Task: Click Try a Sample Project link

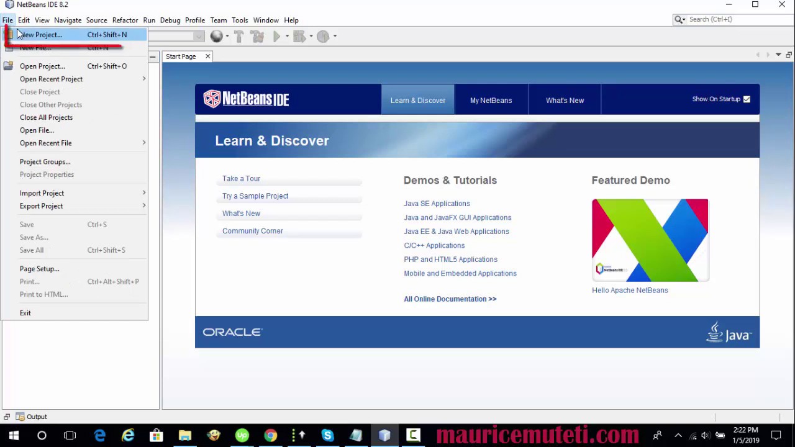Action: [255, 196]
